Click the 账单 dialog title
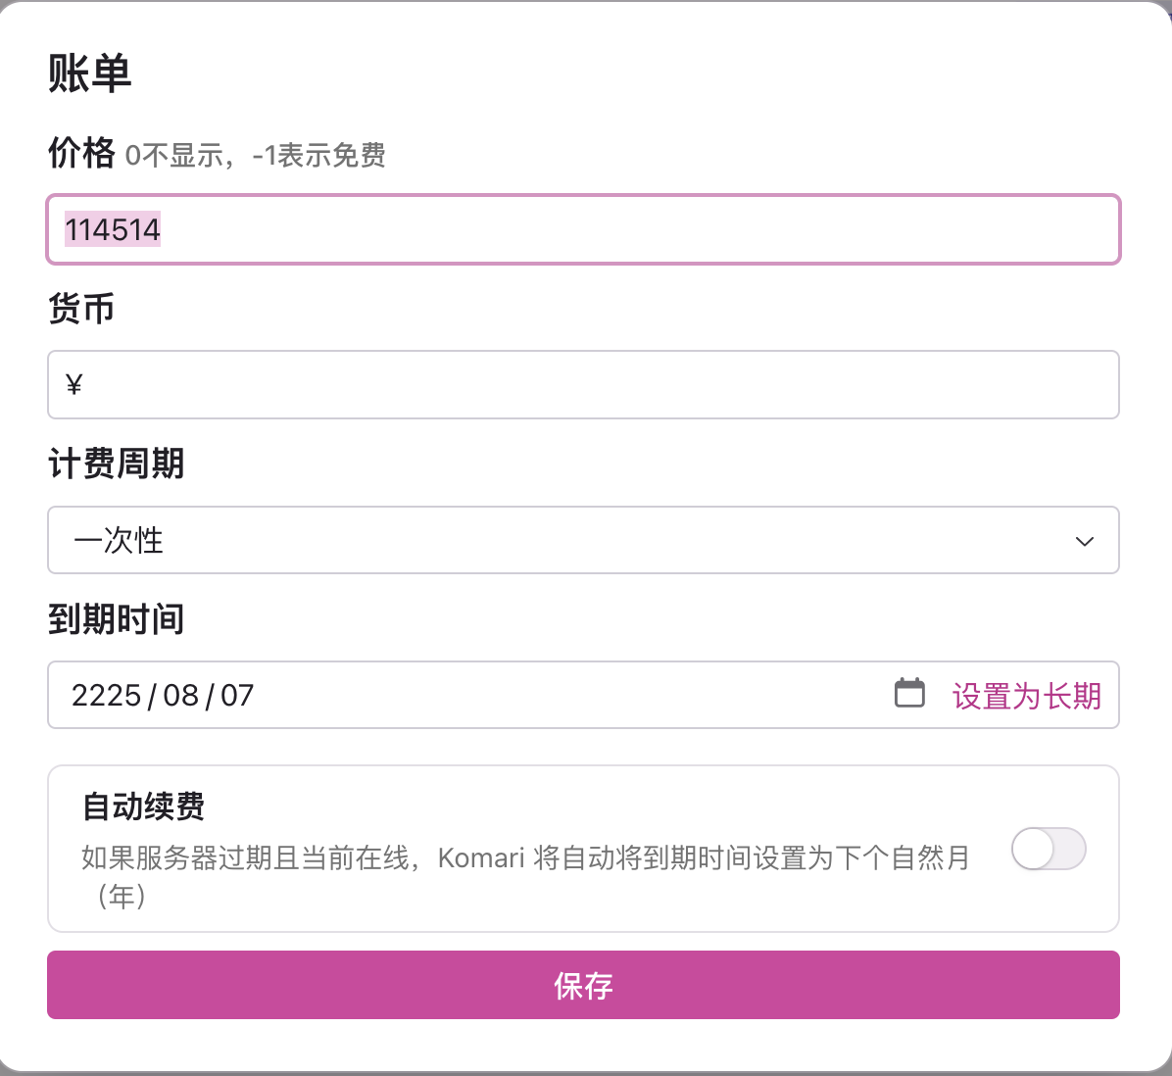 tap(89, 73)
